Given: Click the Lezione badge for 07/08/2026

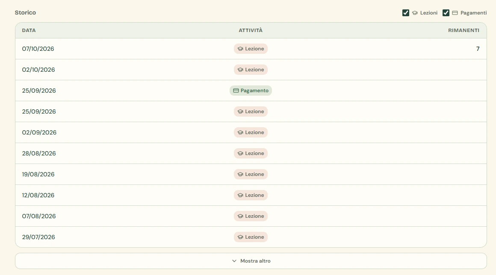Looking at the screenshot, I should (251, 216).
